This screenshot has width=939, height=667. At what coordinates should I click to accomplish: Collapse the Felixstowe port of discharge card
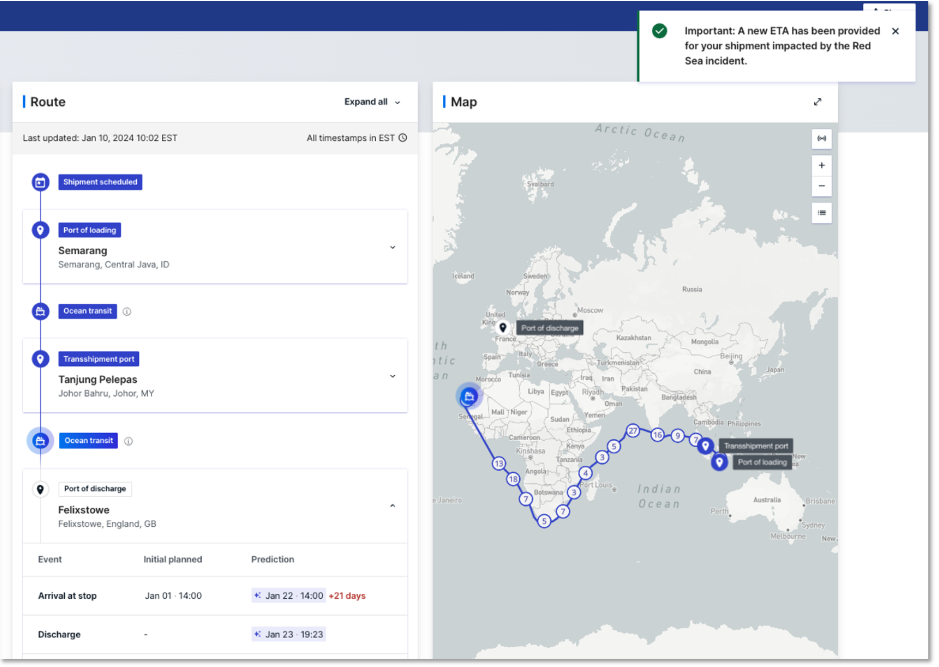pos(393,506)
